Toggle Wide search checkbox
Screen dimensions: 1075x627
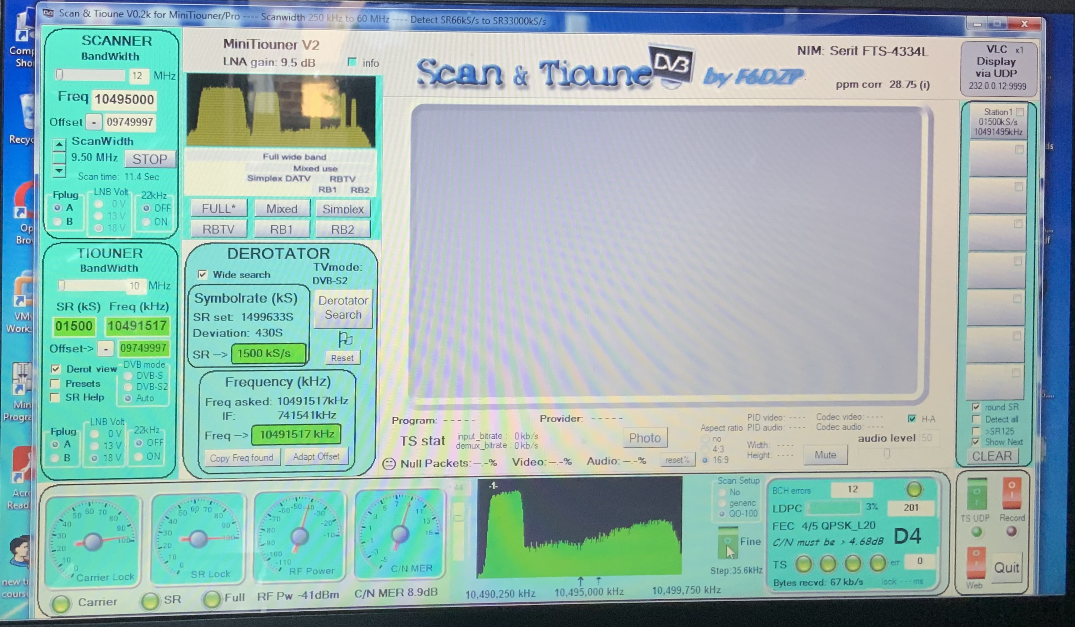tap(202, 274)
